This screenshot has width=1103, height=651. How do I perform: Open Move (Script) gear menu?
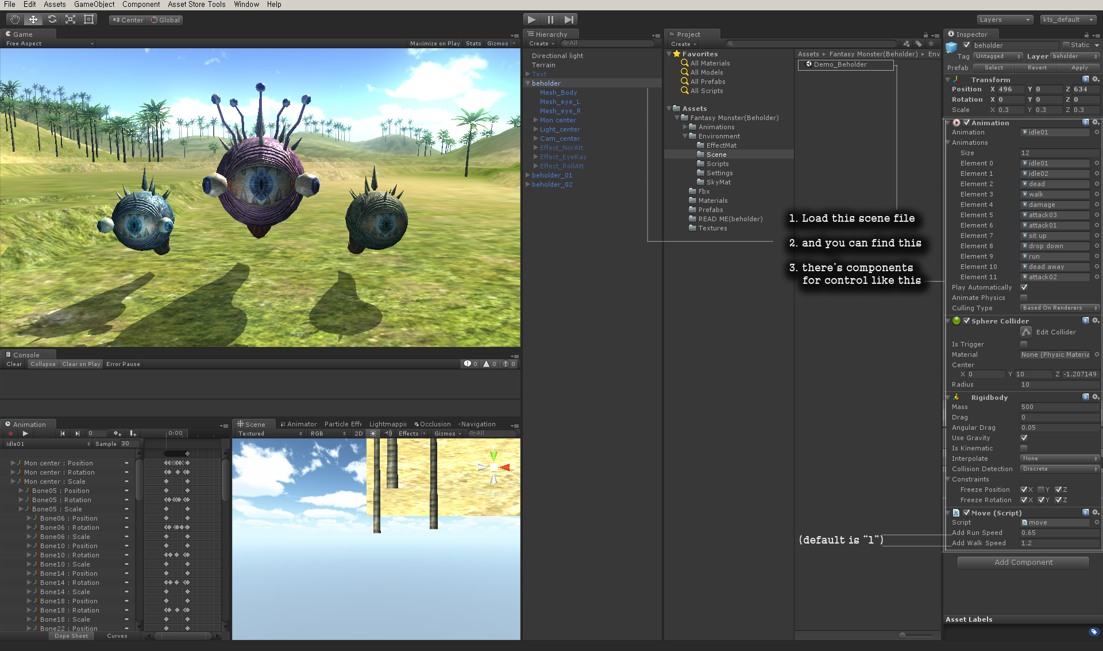(x=1095, y=513)
